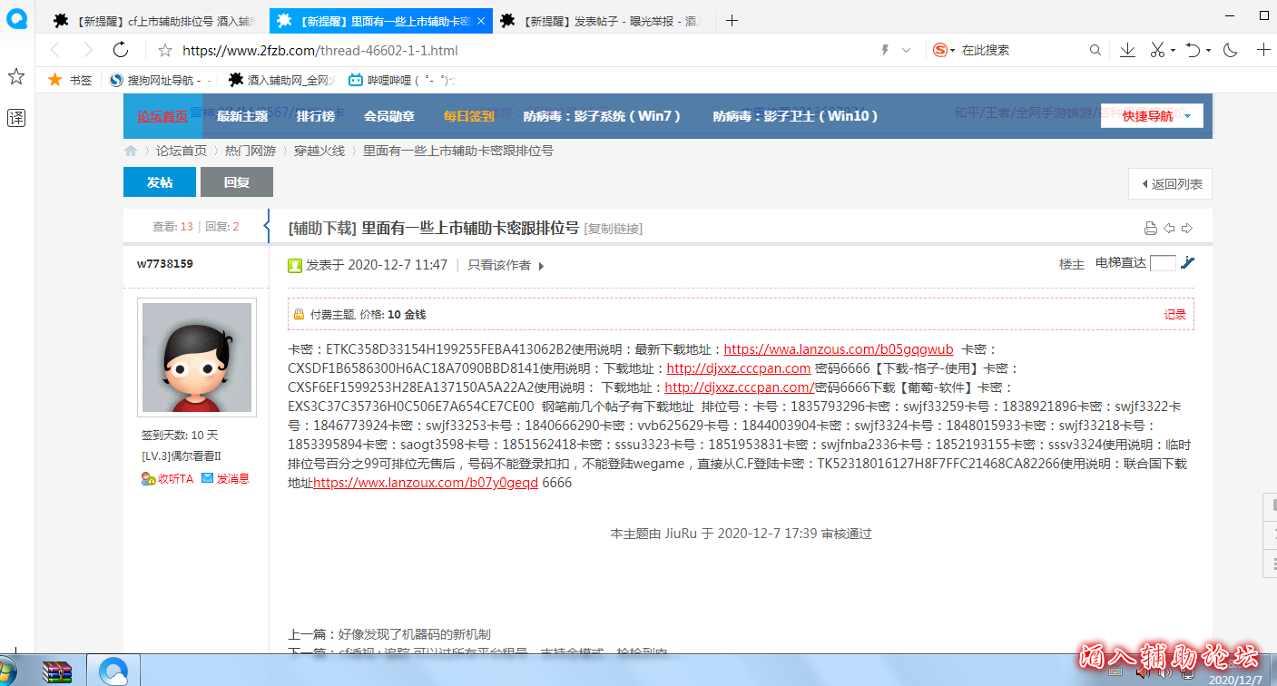Screen dimensions: 1277x686
Task: Click the search magnifier icon
Action: pyautogui.click(x=1095, y=50)
